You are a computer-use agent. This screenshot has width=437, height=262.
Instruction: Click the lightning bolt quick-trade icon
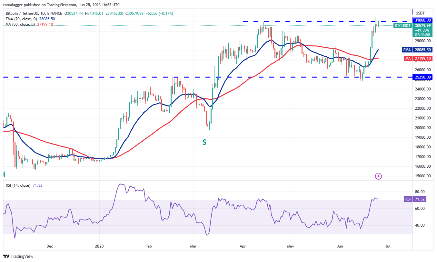[379, 176]
